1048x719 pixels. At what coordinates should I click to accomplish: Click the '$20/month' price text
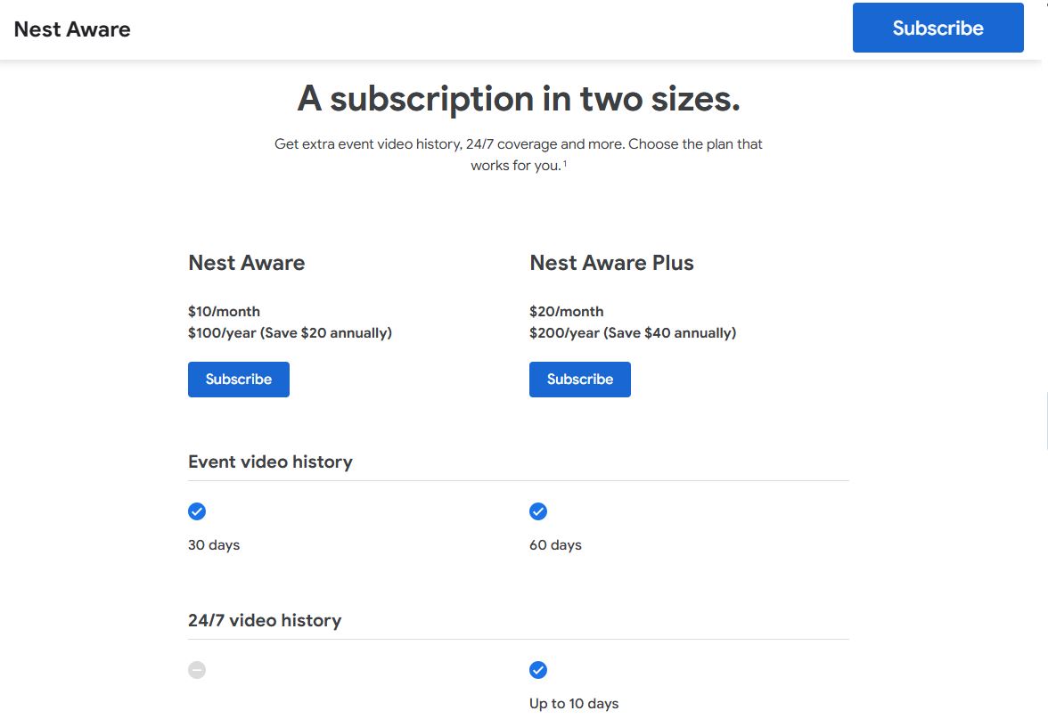point(566,312)
